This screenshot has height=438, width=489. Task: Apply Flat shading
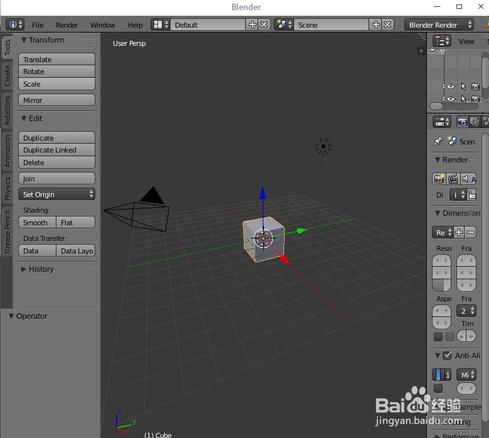pyautogui.click(x=75, y=223)
